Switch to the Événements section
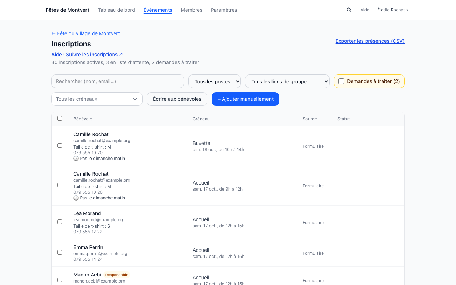456x285 pixels. click(x=158, y=10)
